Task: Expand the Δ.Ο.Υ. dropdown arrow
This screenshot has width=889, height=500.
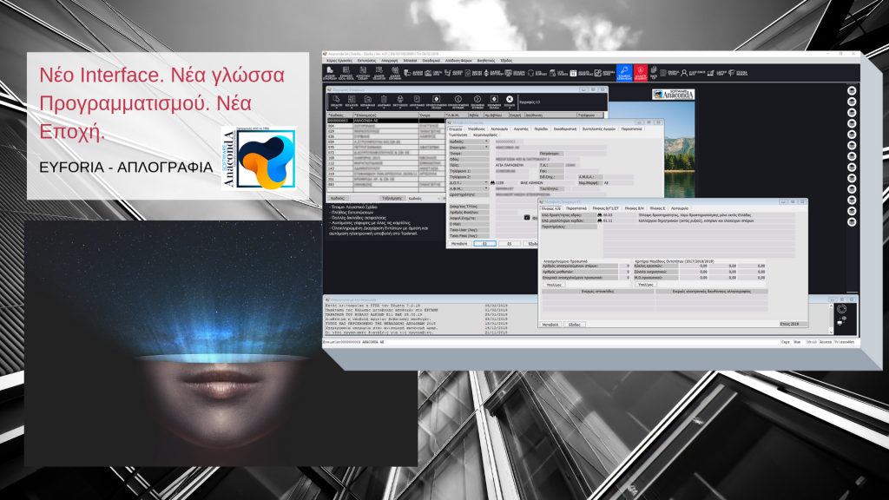Action: (x=486, y=182)
